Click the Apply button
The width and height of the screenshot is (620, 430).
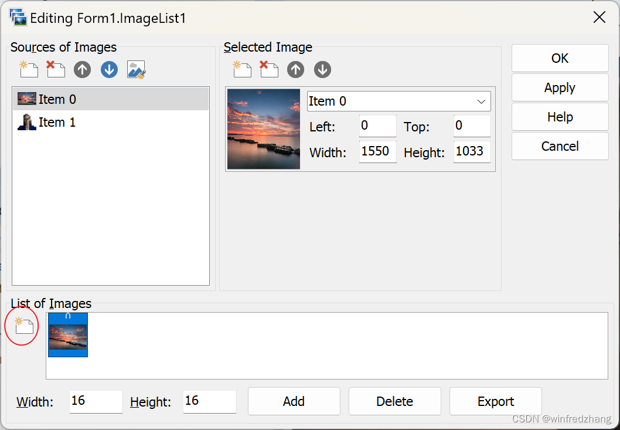click(x=560, y=88)
